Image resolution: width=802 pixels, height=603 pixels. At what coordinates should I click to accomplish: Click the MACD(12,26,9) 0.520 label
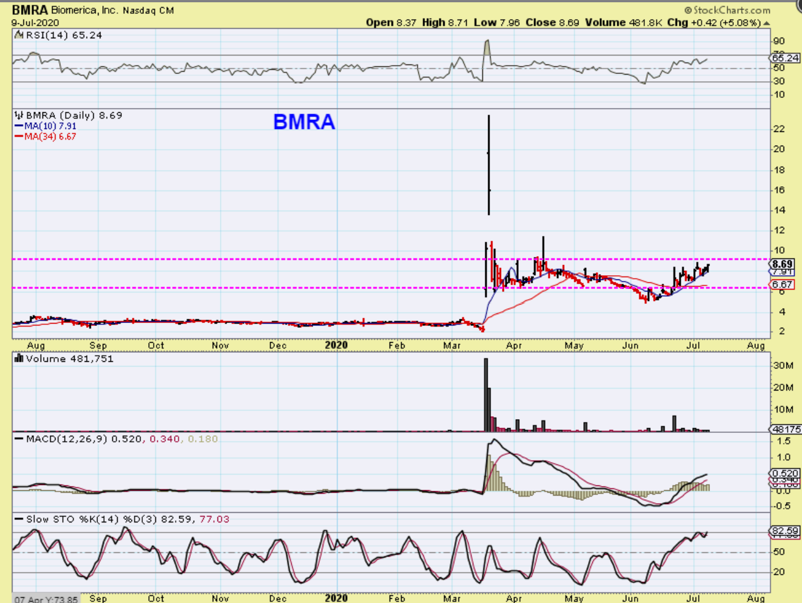coord(84,439)
